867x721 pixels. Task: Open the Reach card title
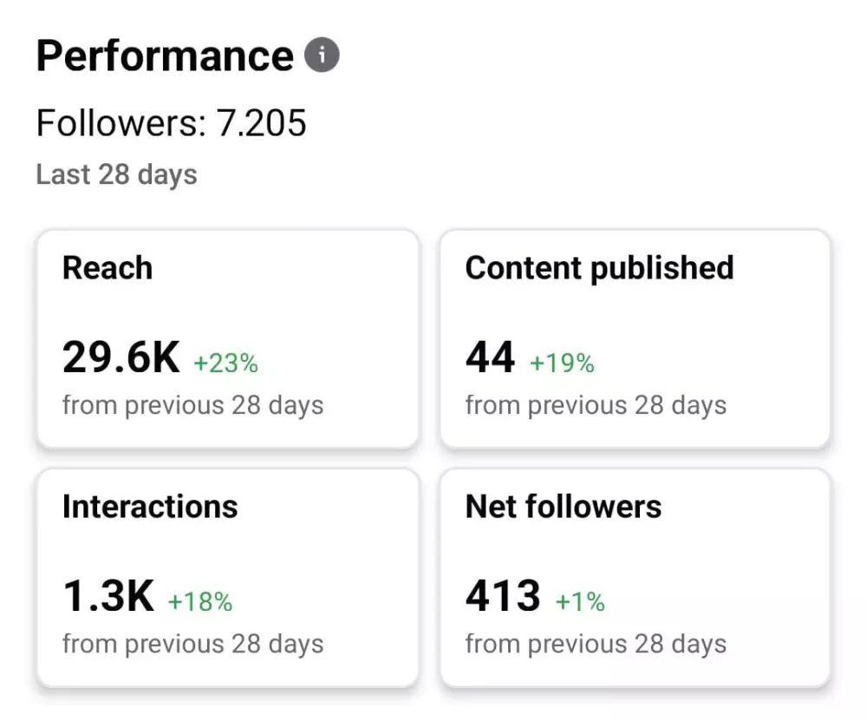[108, 268]
